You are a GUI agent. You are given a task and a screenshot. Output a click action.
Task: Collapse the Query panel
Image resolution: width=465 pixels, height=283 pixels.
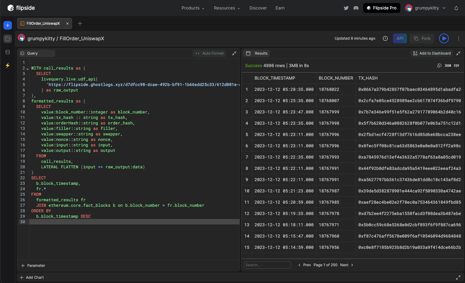pos(234,53)
